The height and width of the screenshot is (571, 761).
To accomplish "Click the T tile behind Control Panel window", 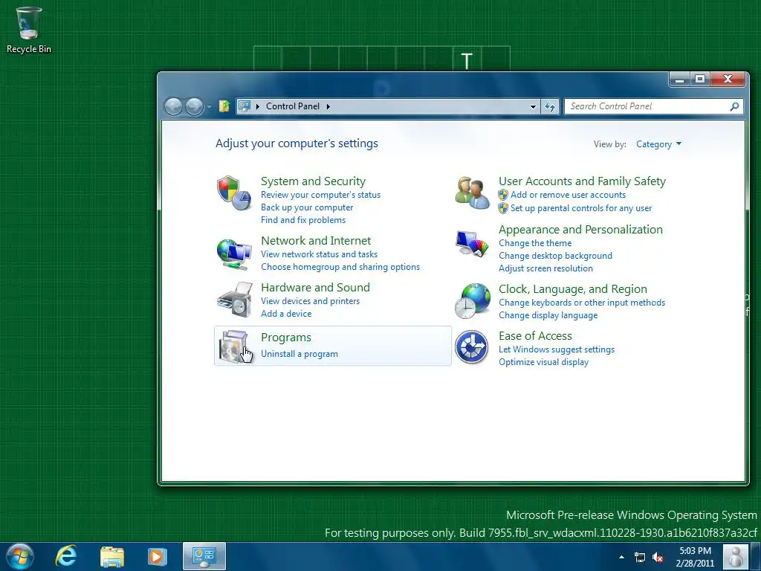I will click(467, 59).
